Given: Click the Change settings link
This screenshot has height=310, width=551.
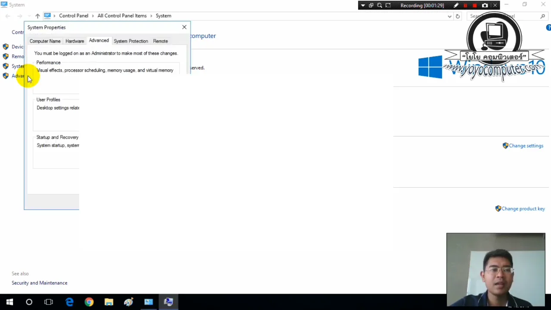Looking at the screenshot, I should [526, 146].
